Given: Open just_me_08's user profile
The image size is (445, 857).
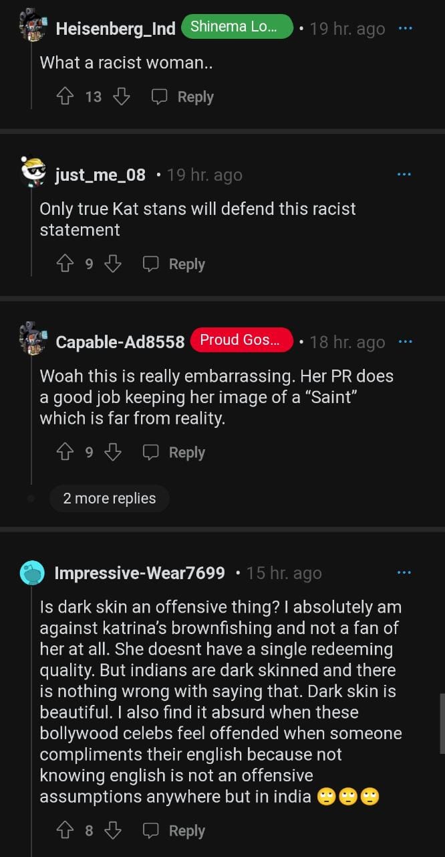Looking at the screenshot, I should [x=100, y=175].
